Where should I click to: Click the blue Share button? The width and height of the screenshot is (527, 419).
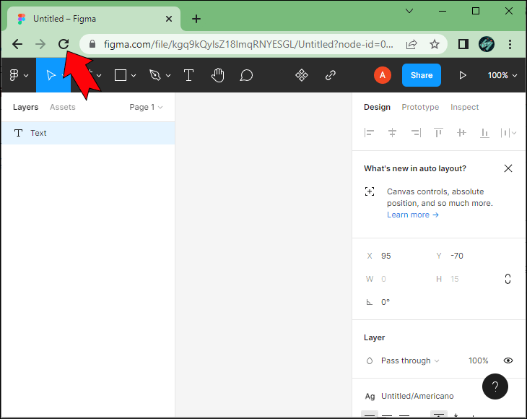[x=422, y=75]
